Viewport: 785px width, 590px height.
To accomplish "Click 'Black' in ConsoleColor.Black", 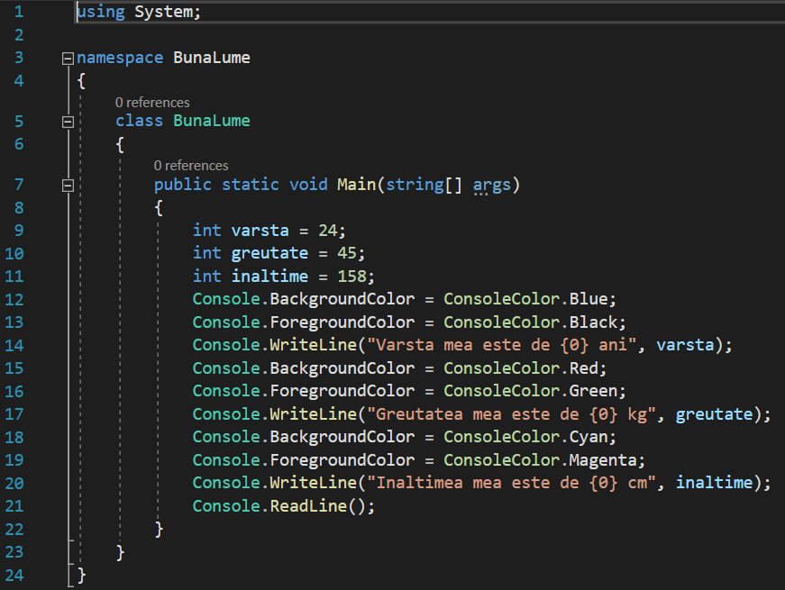I will [x=593, y=322].
